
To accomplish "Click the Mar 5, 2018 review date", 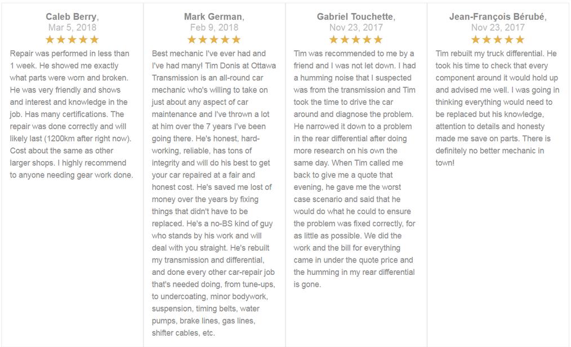I will [72, 27].
